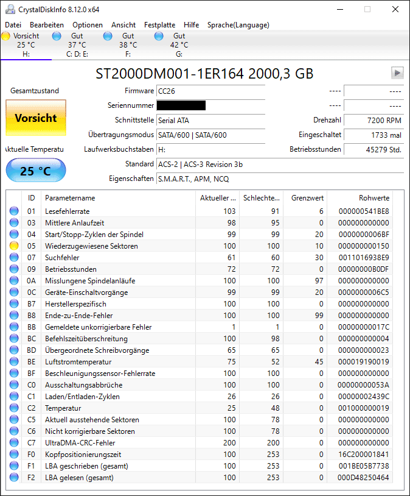The width and height of the screenshot is (410, 496).
Task: Select the Kopfpositionierungszeit row name
Action: [83, 454]
